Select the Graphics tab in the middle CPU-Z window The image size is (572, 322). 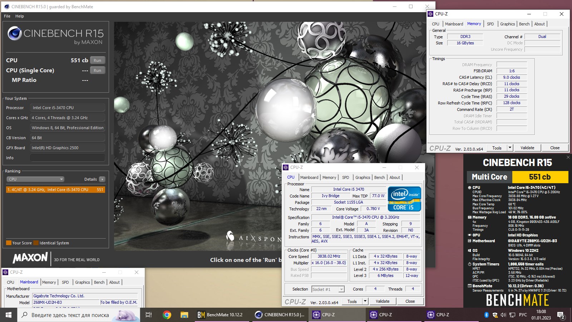point(363,177)
